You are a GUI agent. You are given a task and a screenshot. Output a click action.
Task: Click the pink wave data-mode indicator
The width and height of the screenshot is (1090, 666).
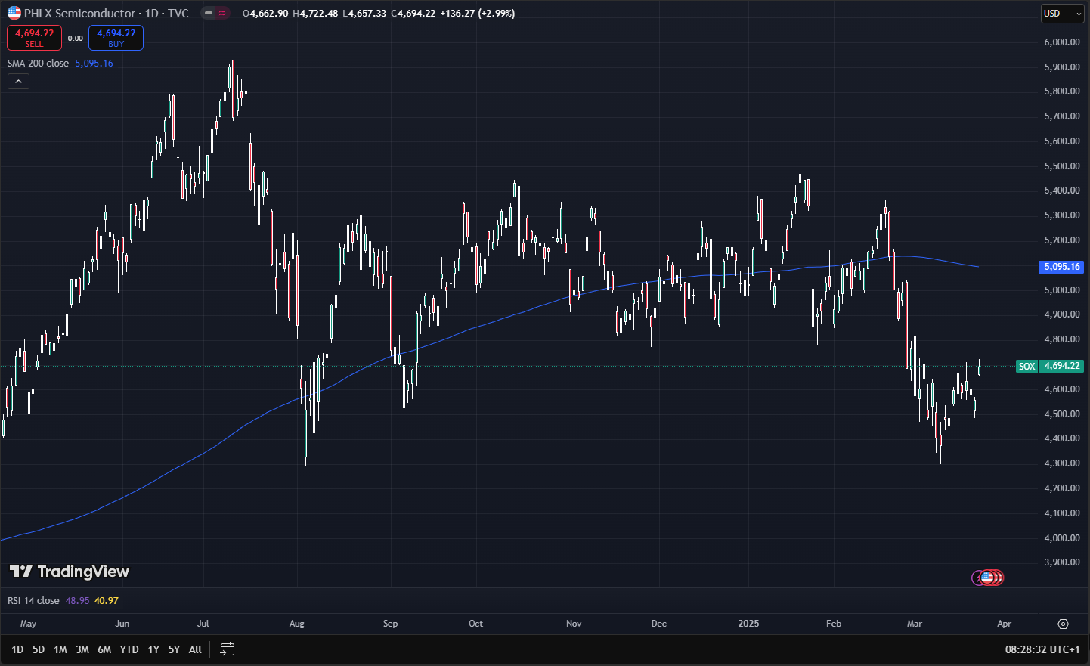[222, 13]
